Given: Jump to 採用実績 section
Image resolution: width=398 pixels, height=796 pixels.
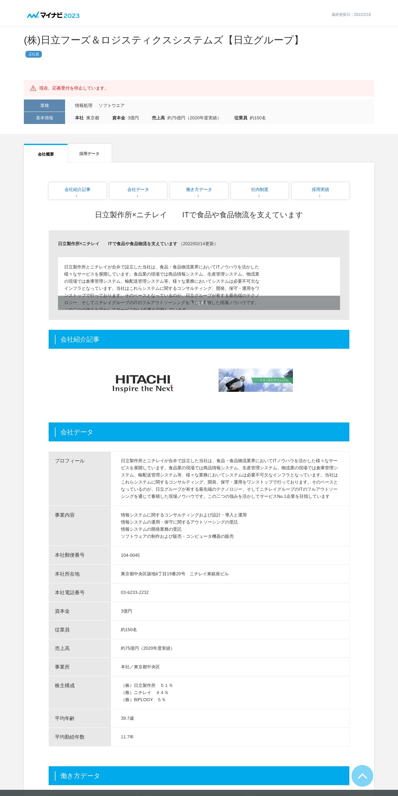Looking at the screenshot, I should [321, 191].
